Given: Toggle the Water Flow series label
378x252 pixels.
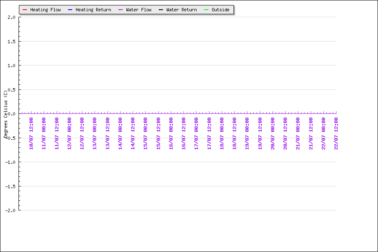Looking at the screenshot, I should pos(139,10).
